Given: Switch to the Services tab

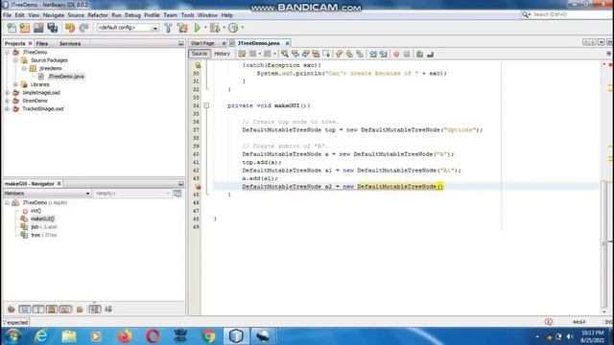Looking at the screenshot, I should point(70,43).
